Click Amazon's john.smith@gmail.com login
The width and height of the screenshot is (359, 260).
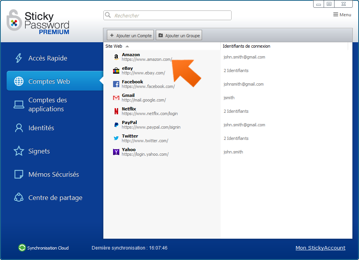point(244,57)
